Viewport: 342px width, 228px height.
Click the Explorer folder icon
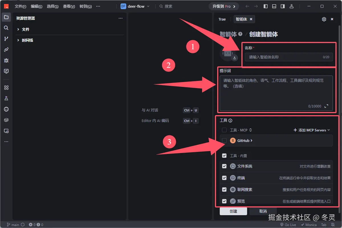tap(6, 17)
